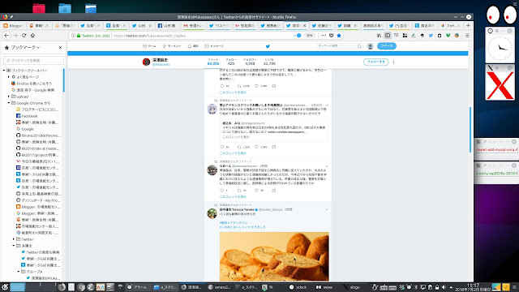The height and width of the screenshot is (292, 519).
Task: Toggle the sidebar view toolbar icon
Action: click(388, 36)
